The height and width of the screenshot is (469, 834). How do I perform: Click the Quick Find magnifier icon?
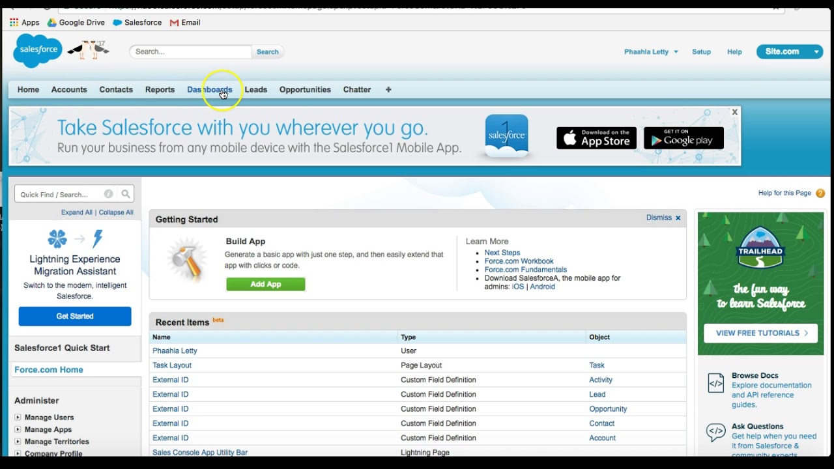tap(126, 194)
